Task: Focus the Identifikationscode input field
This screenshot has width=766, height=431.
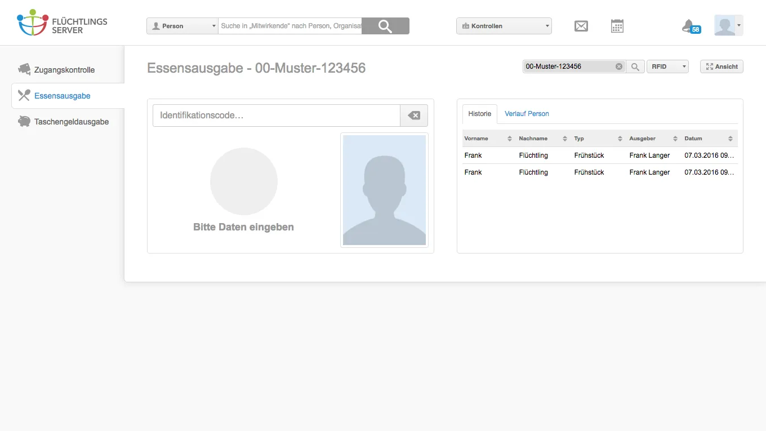Action: 277,115
